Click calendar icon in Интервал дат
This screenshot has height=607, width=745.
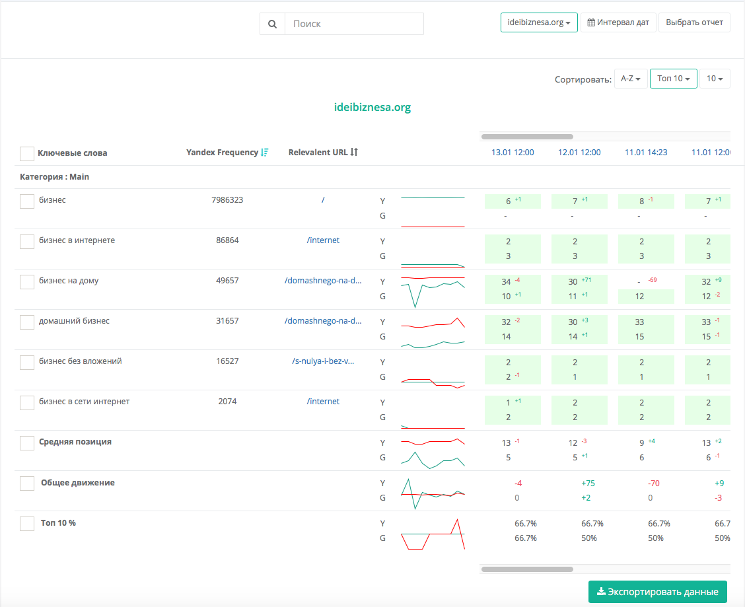click(x=591, y=22)
